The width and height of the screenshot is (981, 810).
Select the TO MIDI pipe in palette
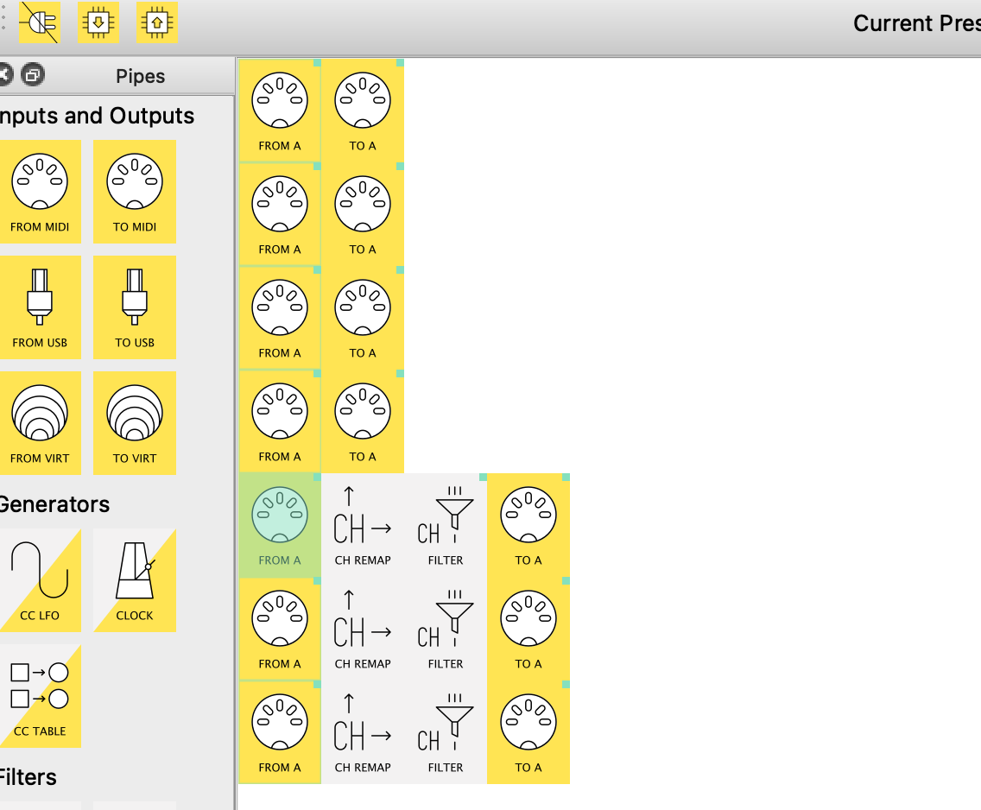click(x=135, y=192)
